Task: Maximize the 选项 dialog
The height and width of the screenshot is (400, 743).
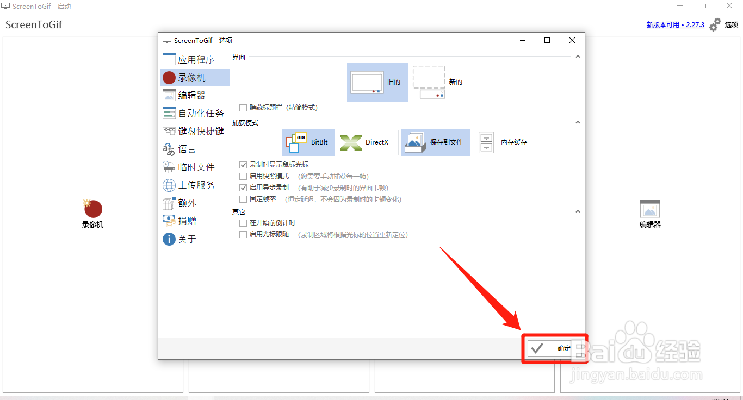Action: coord(547,40)
